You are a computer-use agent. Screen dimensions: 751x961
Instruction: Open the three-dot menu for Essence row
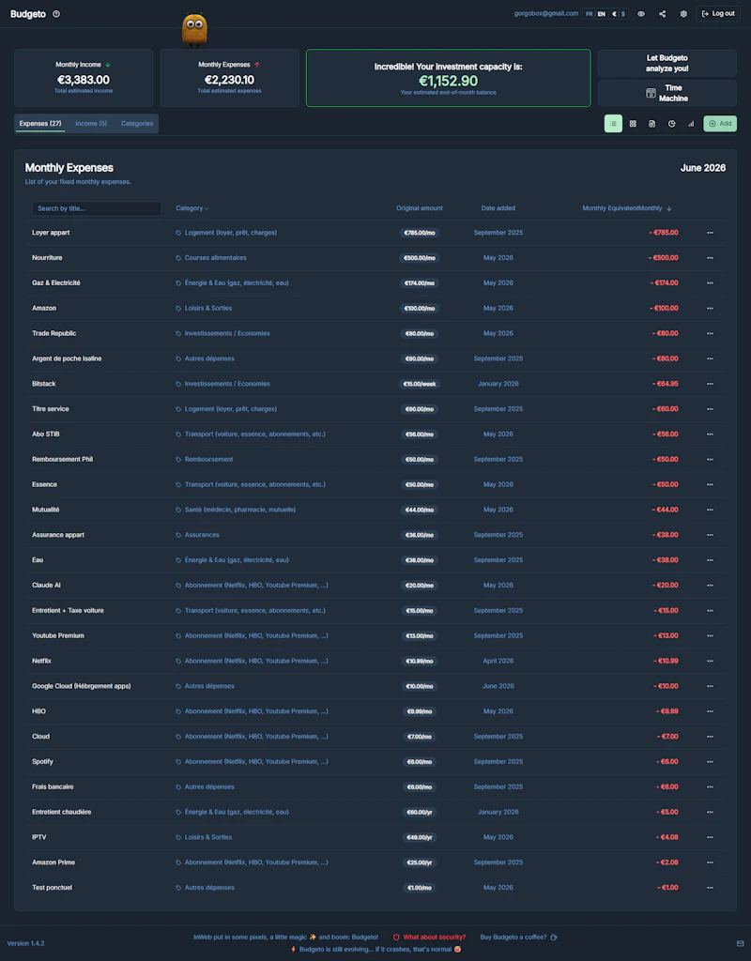(710, 485)
